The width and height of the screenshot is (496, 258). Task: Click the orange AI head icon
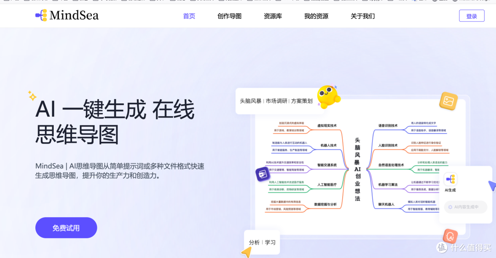450,236
